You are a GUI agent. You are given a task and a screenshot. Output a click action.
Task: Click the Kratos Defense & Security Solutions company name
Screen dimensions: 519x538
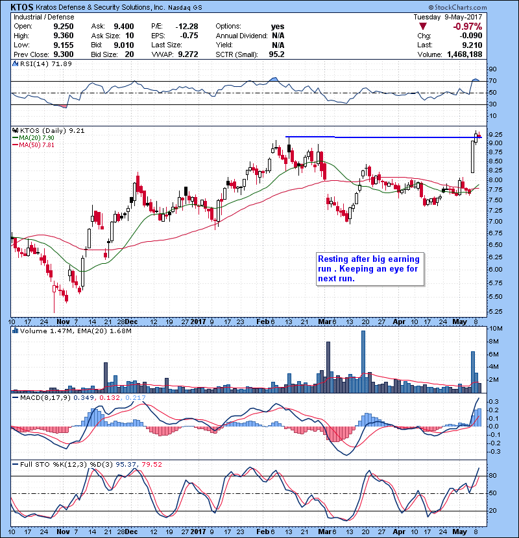[x=100, y=7]
